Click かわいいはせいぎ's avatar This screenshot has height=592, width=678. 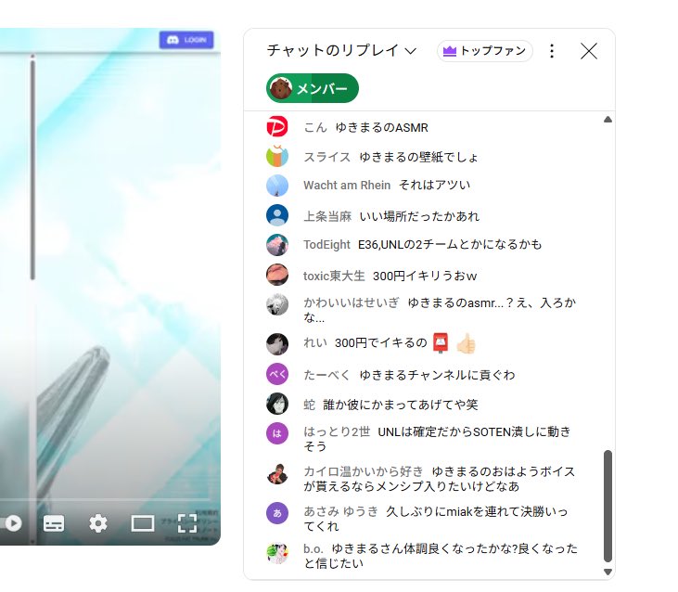(x=277, y=304)
